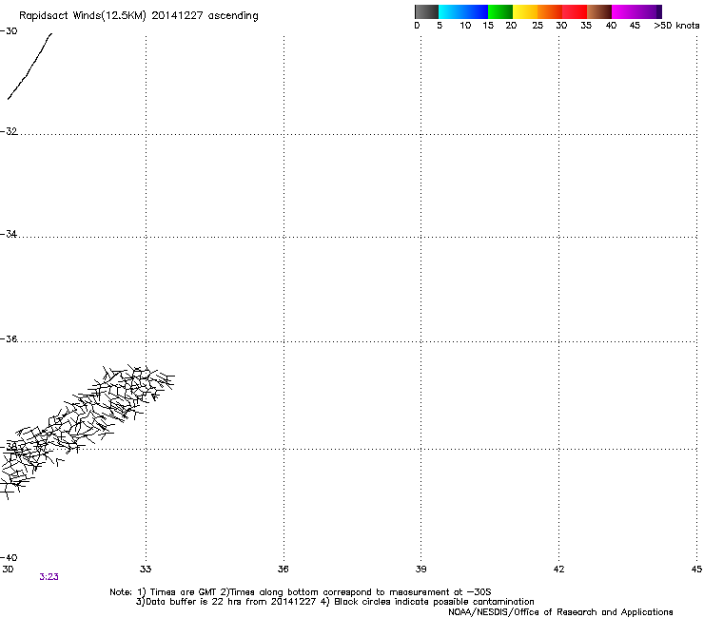Click the gray 0-5 knots color segment

pos(426,11)
